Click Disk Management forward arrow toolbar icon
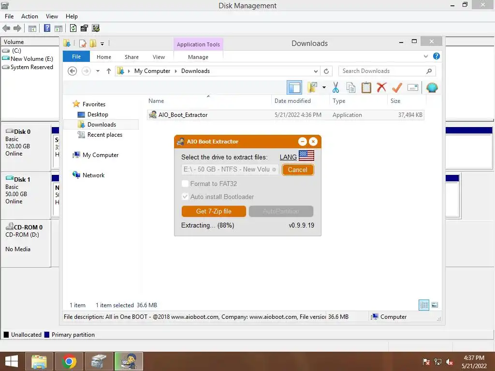This screenshot has height=371, width=495. point(17,29)
